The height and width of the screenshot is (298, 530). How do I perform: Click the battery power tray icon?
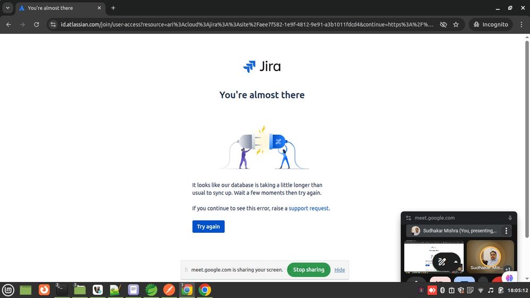click(501, 290)
